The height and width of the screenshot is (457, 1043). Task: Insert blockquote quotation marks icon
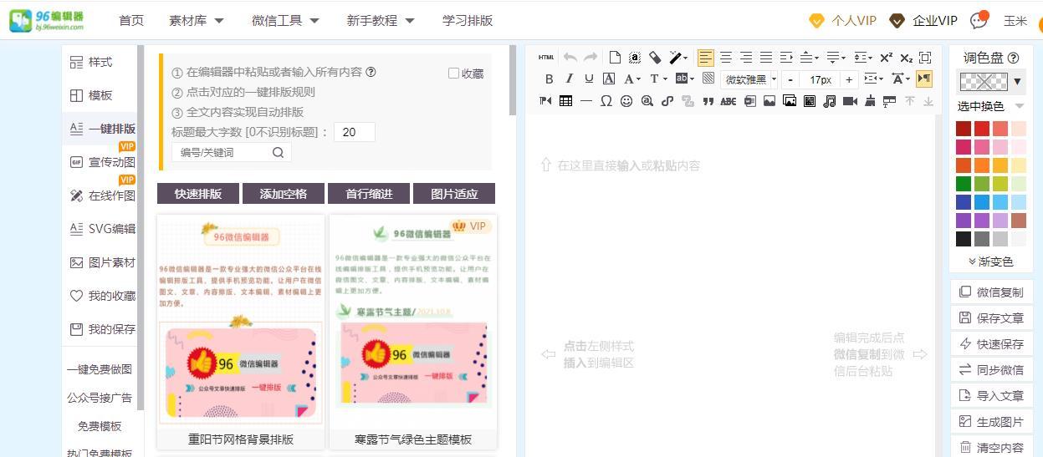[x=708, y=101]
